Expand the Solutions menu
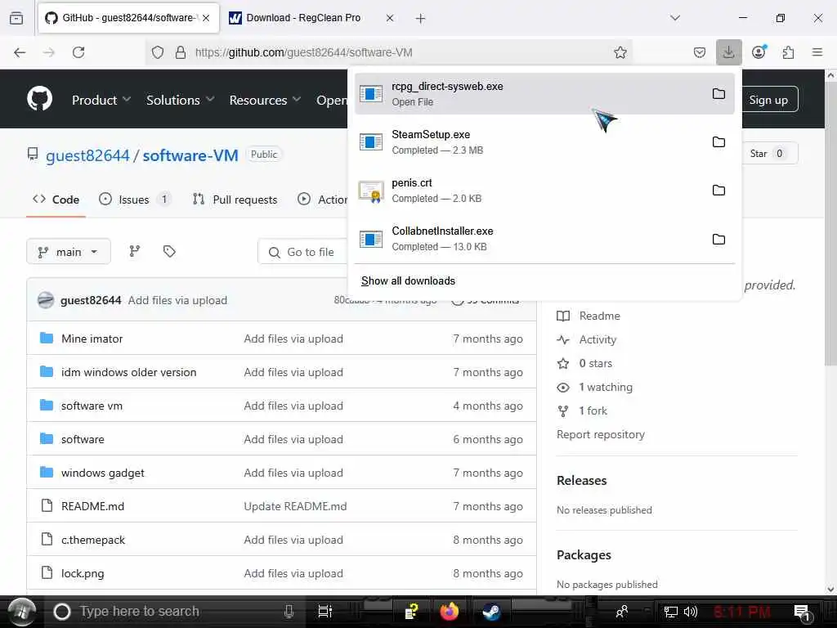The width and height of the screenshot is (837, 628). [x=180, y=100]
